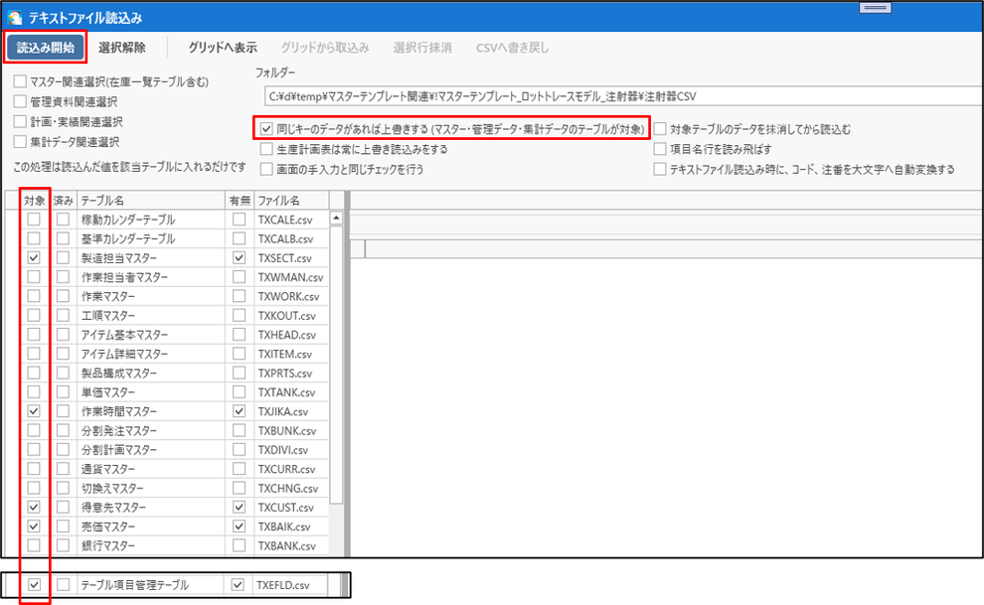Select file name TXPRTS.csv
The height and width of the screenshot is (605, 984).
tap(285, 374)
